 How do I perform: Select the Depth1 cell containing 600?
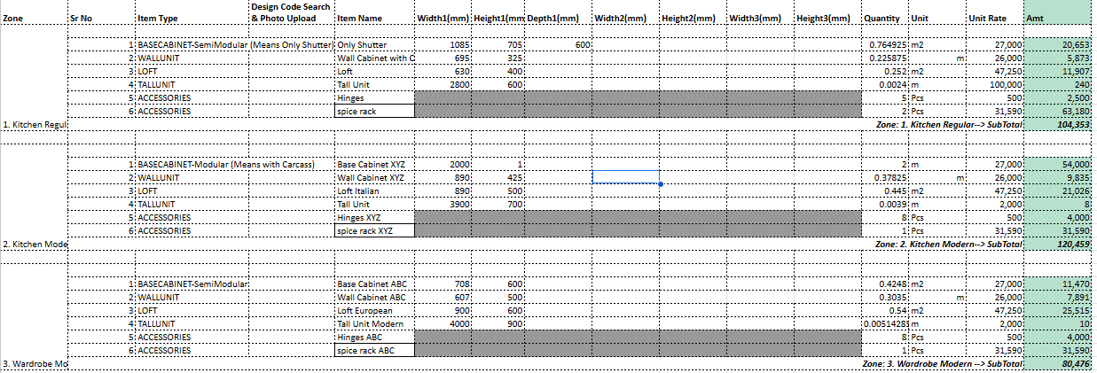click(559, 44)
